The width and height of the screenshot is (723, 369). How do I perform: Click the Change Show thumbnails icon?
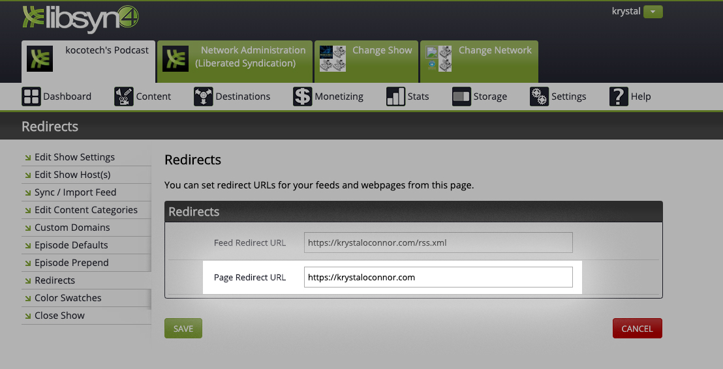tap(332, 59)
